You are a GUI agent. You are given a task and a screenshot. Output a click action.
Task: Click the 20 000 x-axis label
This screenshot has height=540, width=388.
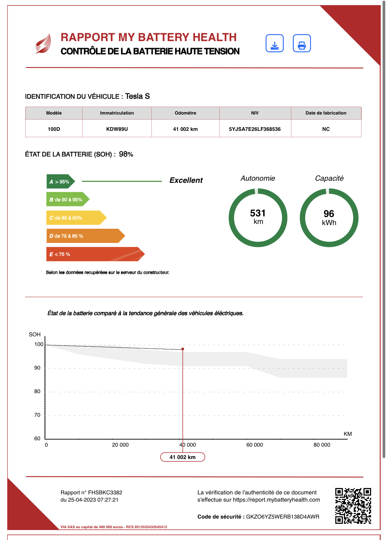pos(120,445)
